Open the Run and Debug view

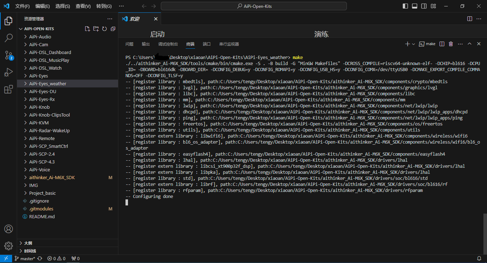(9, 72)
